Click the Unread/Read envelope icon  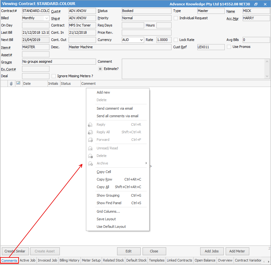pos(90,148)
